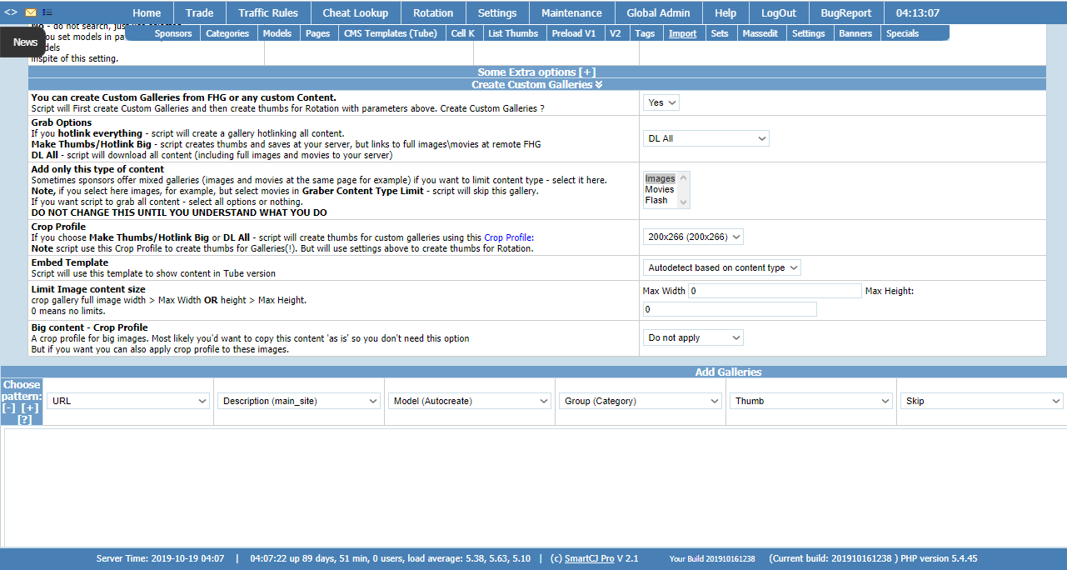Open the Skip pattern dropdown
The image size is (1067, 570).
tap(982, 401)
